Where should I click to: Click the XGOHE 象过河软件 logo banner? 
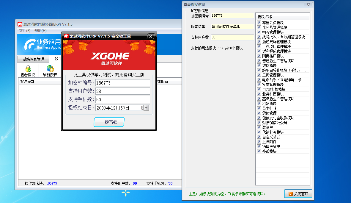point(109,55)
